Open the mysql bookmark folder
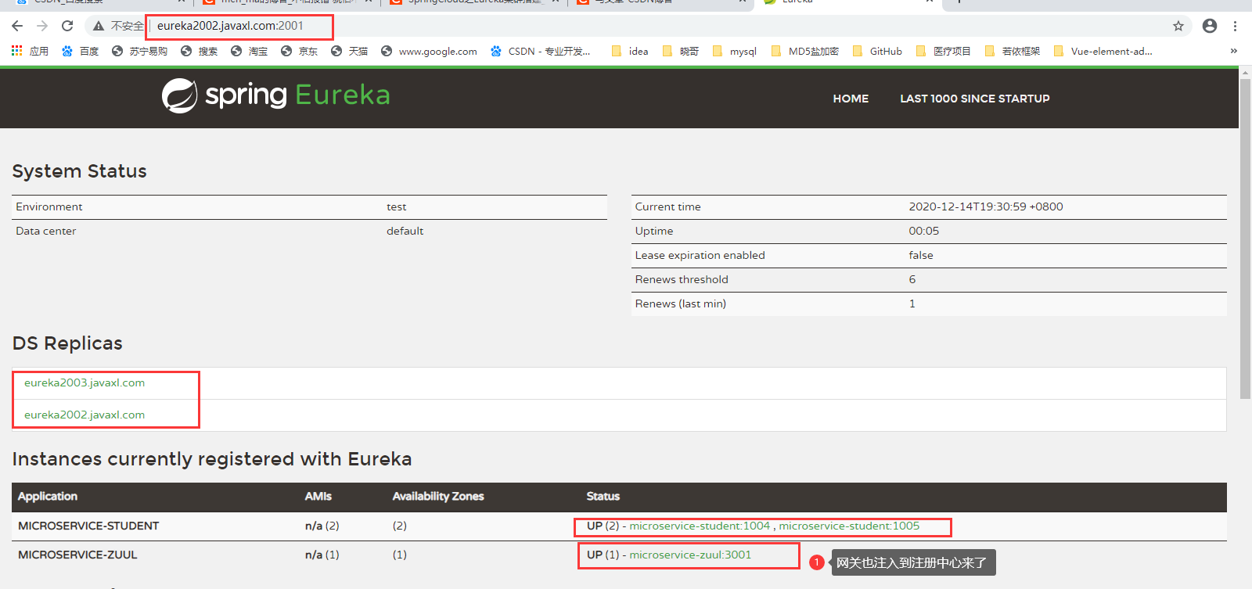This screenshot has width=1252, height=589. pos(734,51)
